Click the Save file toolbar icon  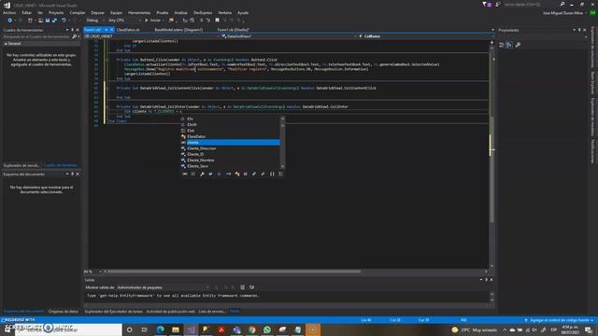(48, 21)
